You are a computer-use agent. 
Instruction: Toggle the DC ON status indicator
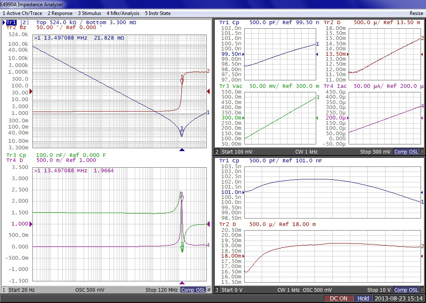tap(339, 298)
